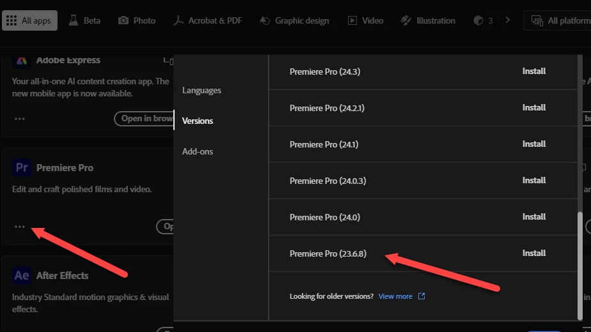
Task: Select the Versions section in sidebar
Action: pos(198,121)
